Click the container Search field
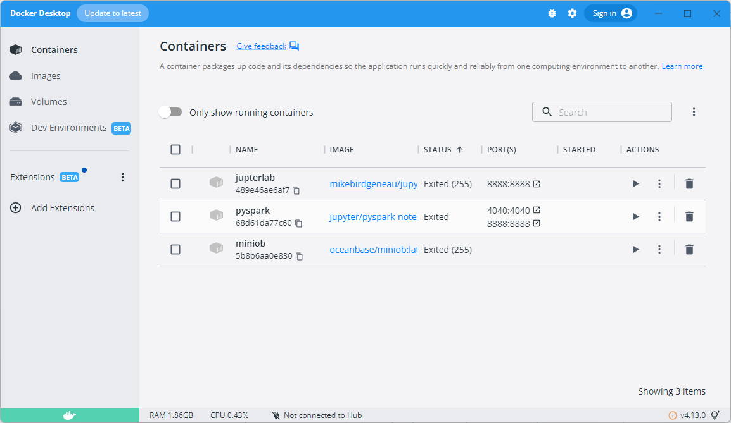 (x=602, y=112)
